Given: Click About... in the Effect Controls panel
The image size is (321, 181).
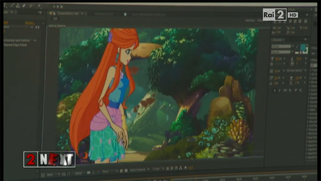Looking at the screenshot, I should [30, 23].
